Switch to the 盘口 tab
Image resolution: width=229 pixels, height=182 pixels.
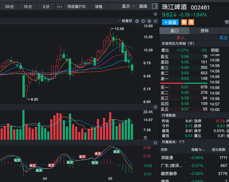pos(174,31)
